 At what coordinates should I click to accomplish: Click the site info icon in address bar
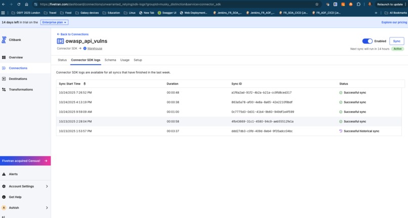pyautogui.click(x=35, y=5)
